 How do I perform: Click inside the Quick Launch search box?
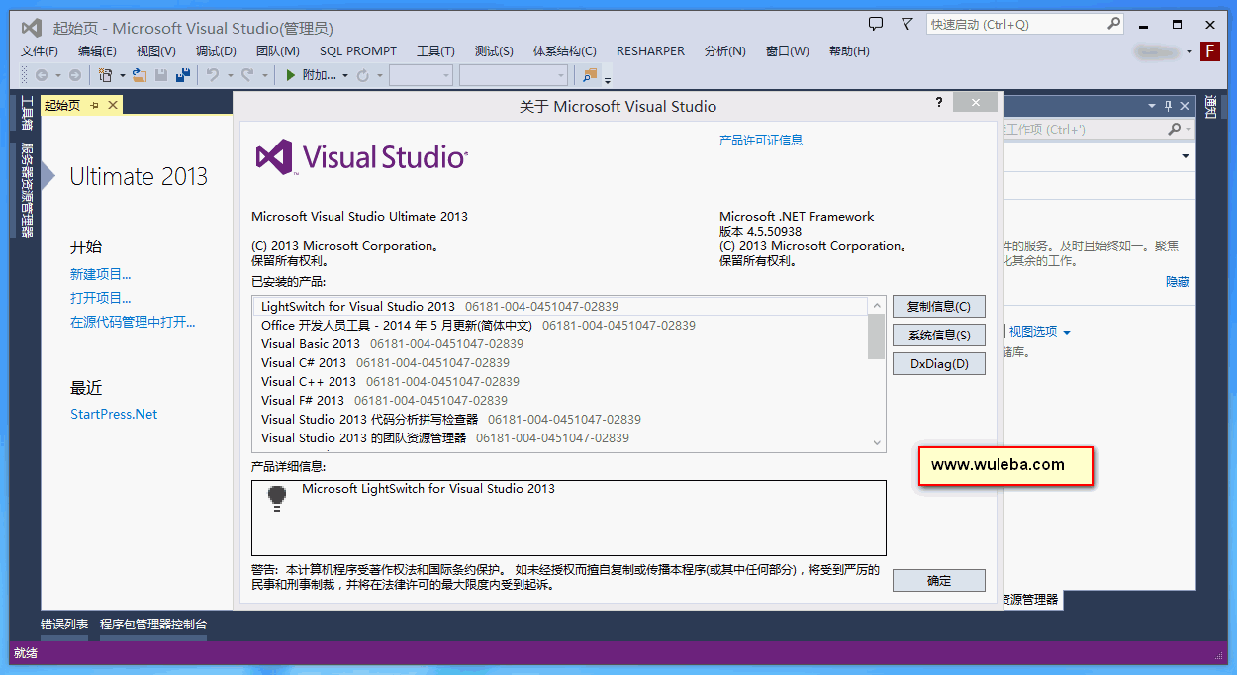point(1015,24)
